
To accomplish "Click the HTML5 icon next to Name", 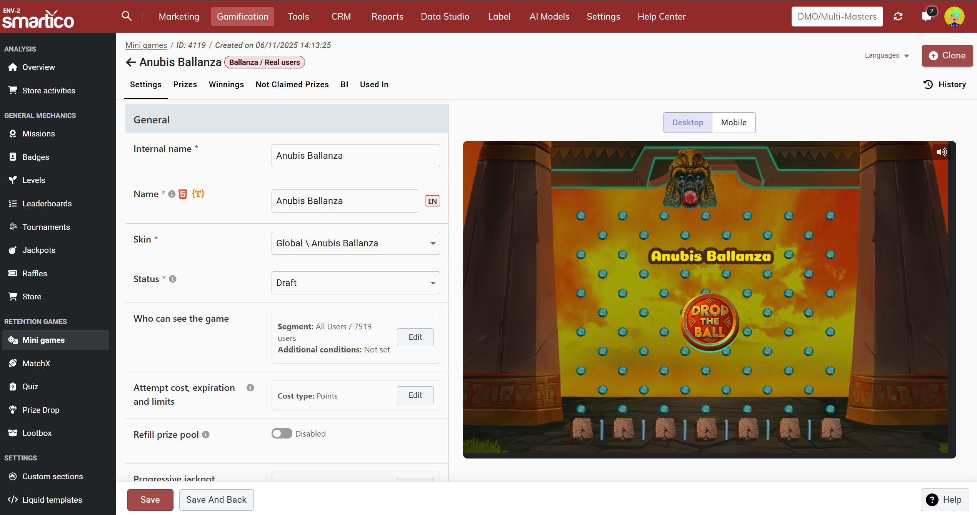I will tap(183, 194).
